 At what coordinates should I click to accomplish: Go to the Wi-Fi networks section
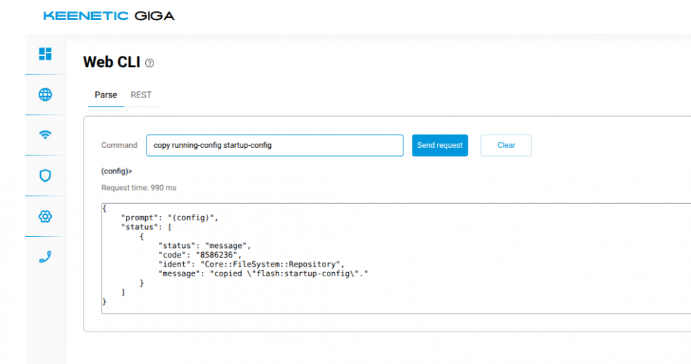coord(45,135)
